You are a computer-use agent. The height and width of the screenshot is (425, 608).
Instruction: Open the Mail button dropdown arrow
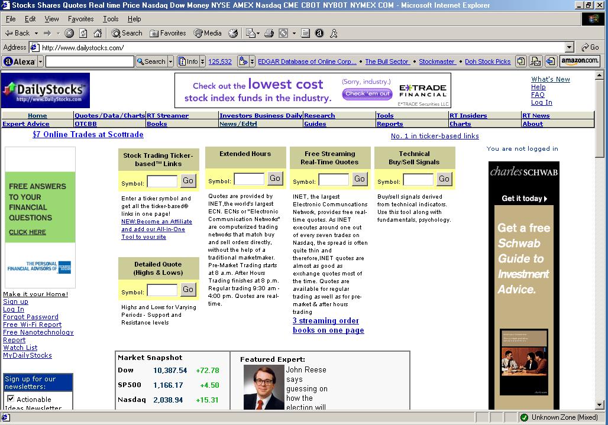pyautogui.click(x=258, y=33)
